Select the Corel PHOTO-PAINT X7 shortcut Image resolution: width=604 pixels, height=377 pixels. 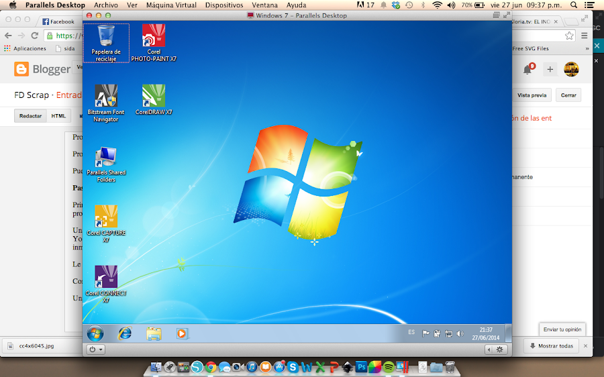[x=154, y=43]
